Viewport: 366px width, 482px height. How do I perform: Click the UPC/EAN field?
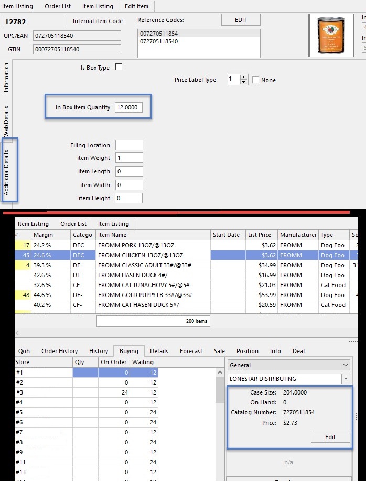click(77, 36)
